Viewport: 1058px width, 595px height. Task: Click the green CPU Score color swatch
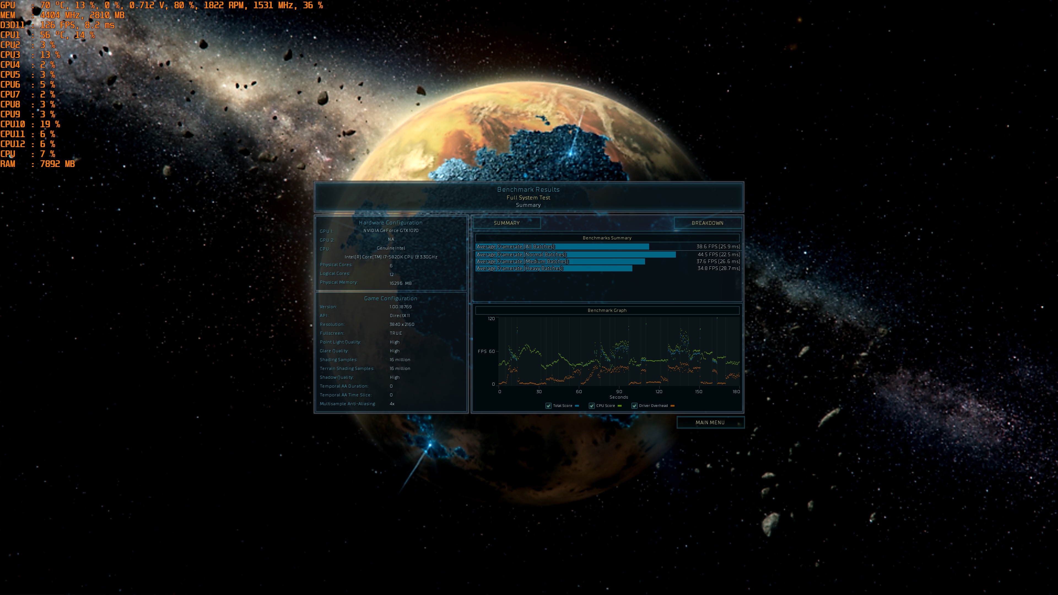(620, 406)
